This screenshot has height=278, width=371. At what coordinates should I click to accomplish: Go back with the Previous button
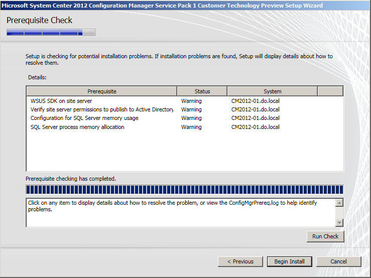[x=240, y=261]
